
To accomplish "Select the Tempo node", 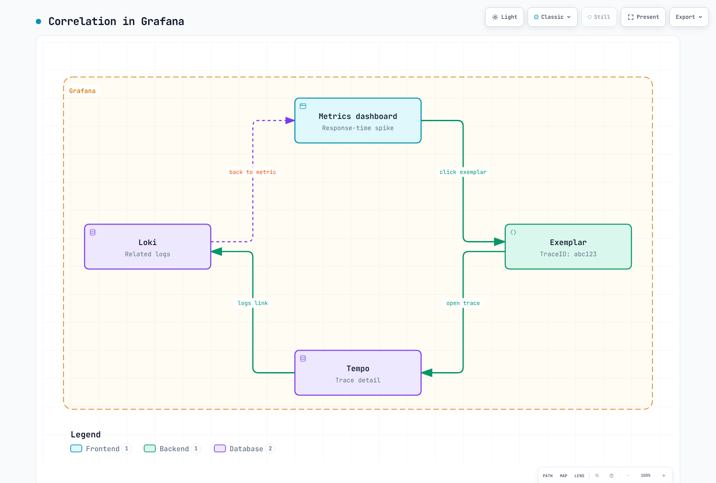I will [358, 373].
